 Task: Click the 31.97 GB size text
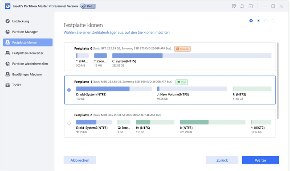tap(256, 132)
